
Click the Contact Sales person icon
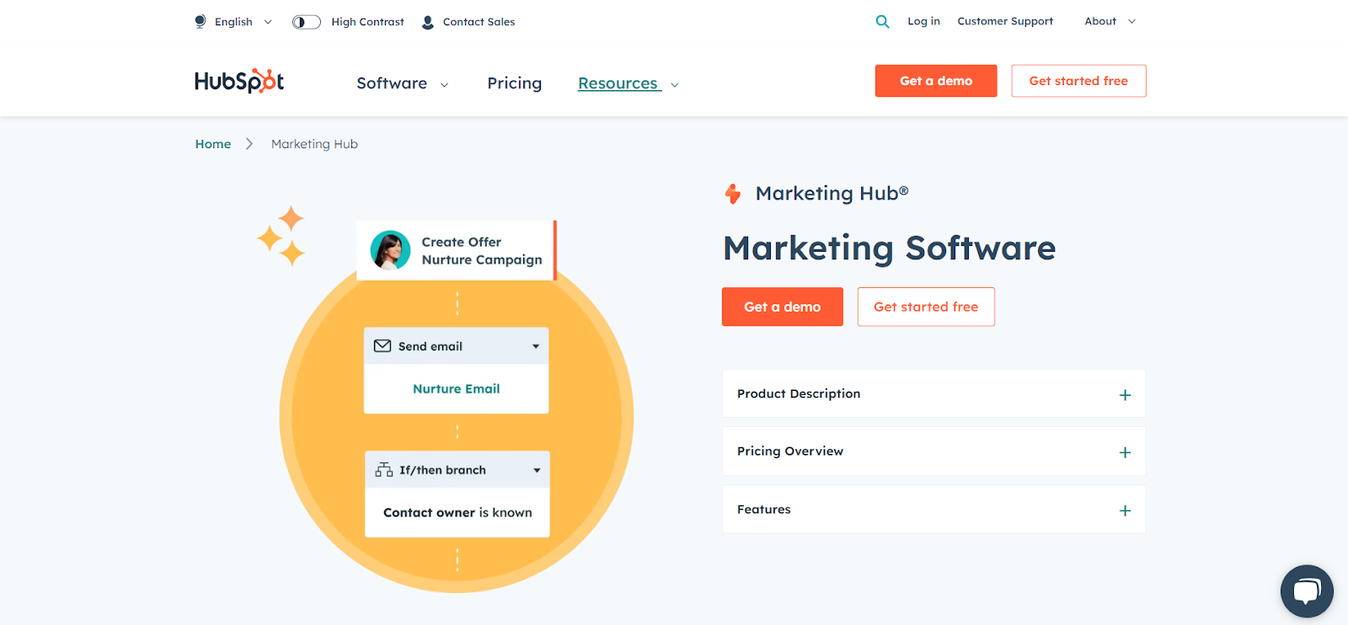coord(428,23)
